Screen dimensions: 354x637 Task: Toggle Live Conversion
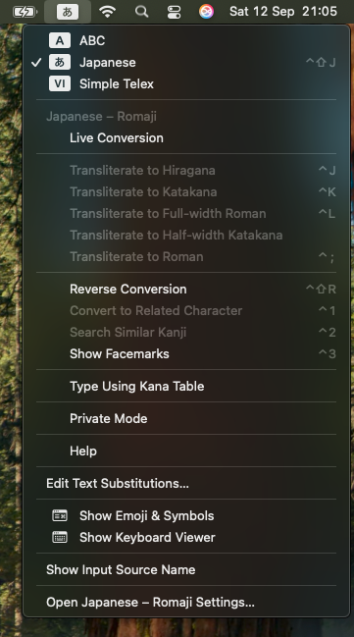coord(186,137)
